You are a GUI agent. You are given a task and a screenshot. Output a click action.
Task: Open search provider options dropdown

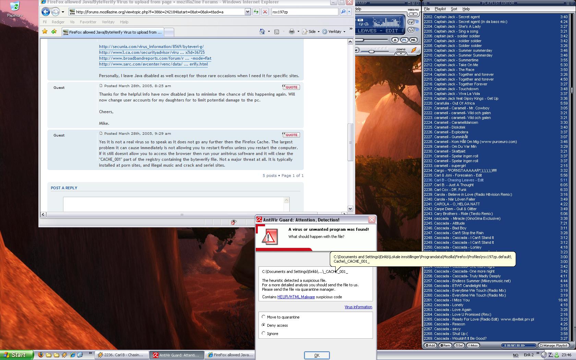coord(349,12)
